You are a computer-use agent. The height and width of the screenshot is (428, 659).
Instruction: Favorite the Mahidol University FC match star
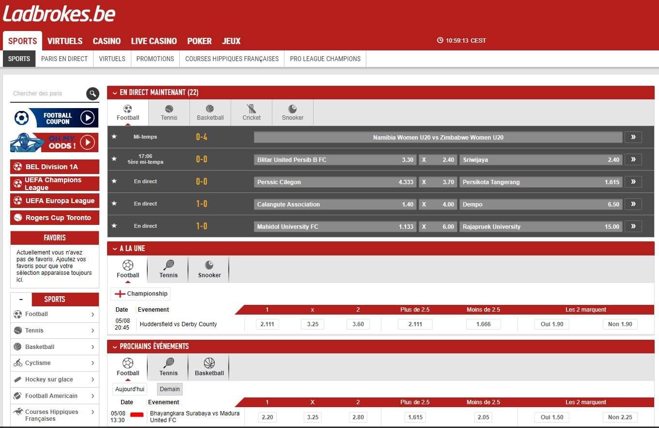click(x=114, y=226)
